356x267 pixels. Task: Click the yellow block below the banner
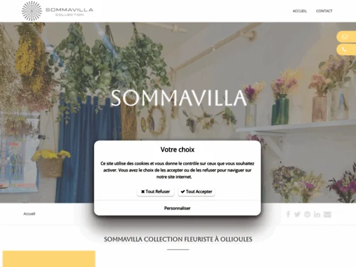click(49, 259)
